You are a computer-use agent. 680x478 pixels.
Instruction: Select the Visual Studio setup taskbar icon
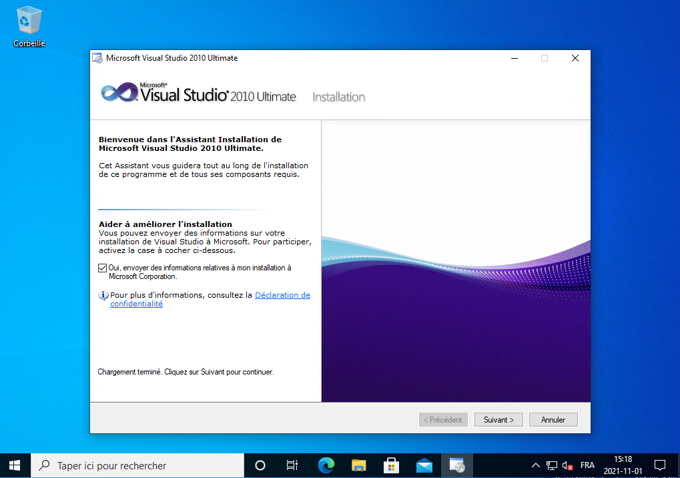(457, 465)
